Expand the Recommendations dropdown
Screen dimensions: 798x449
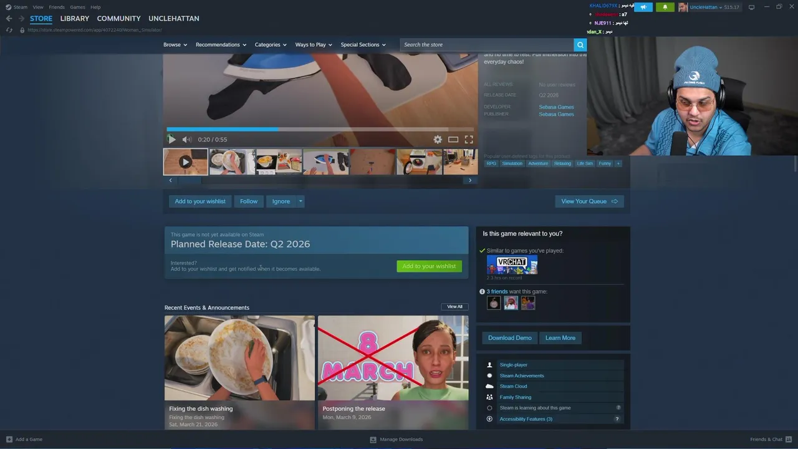pyautogui.click(x=221, y=45)
